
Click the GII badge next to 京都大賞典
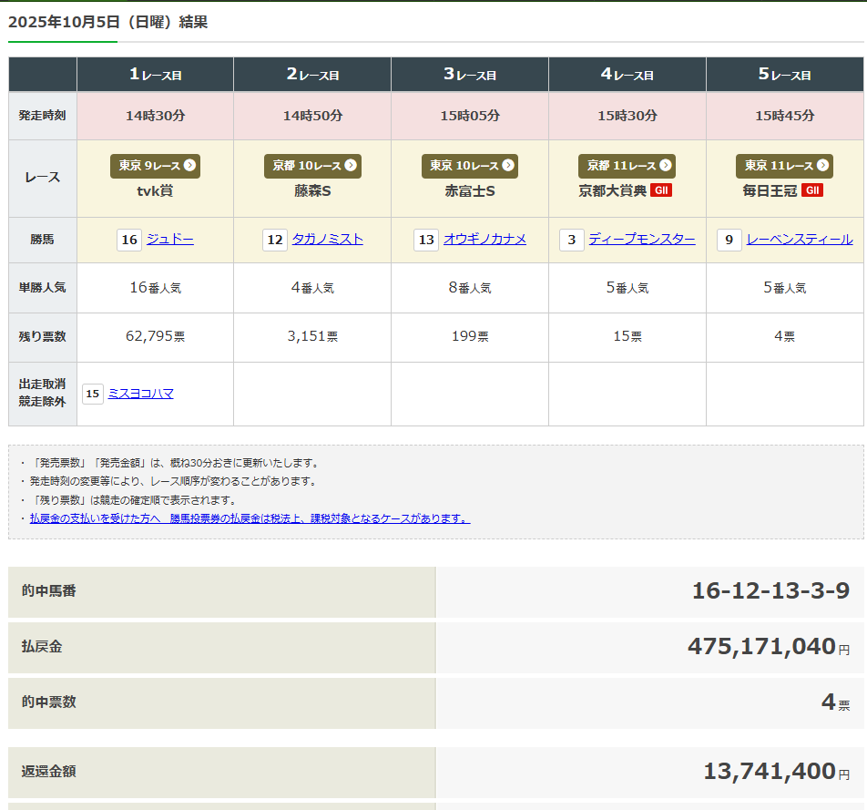661,190
